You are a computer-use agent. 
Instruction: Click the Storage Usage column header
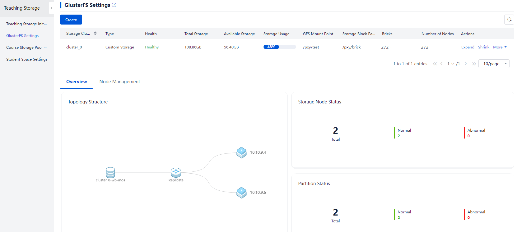click(x=276, y=34)
